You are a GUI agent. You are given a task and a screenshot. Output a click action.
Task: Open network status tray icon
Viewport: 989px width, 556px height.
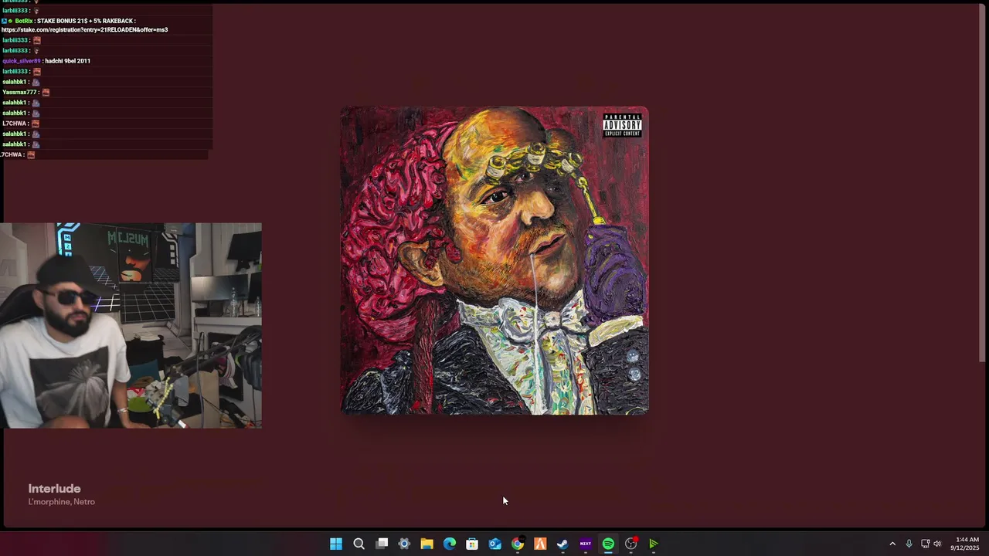tap(925, 544)
